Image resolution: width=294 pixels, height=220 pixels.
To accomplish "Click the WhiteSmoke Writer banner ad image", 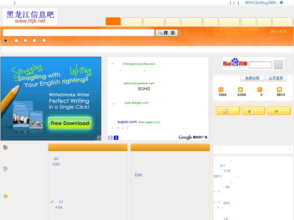I will (51, 98).
